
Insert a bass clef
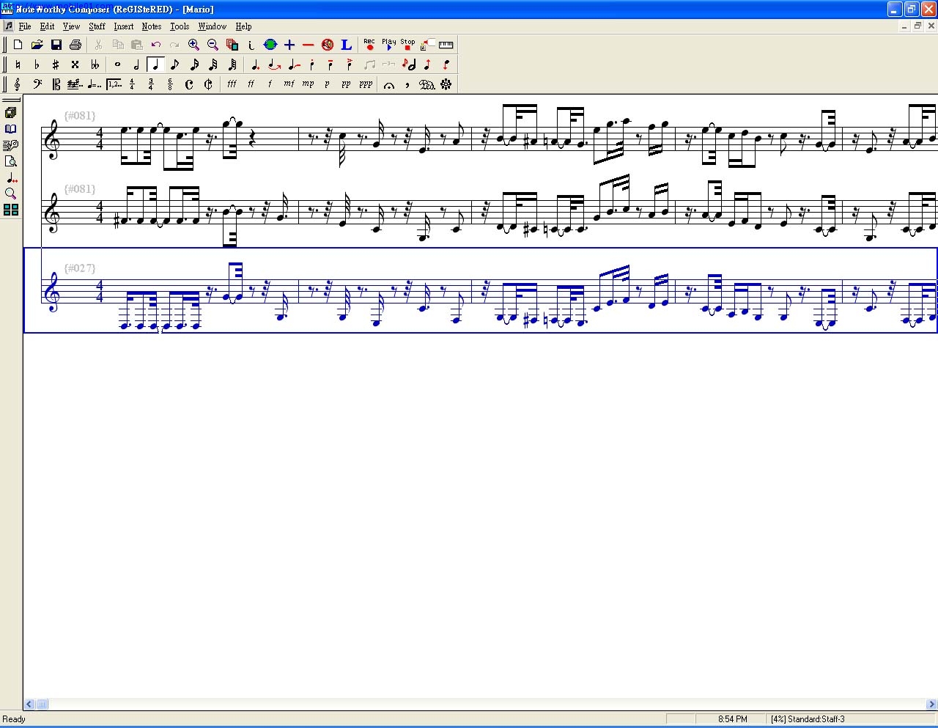37,84
